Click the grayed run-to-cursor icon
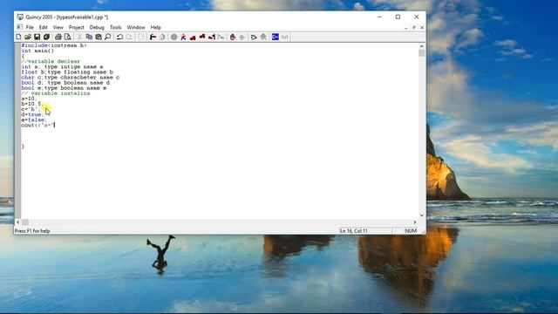 point(221,37)
